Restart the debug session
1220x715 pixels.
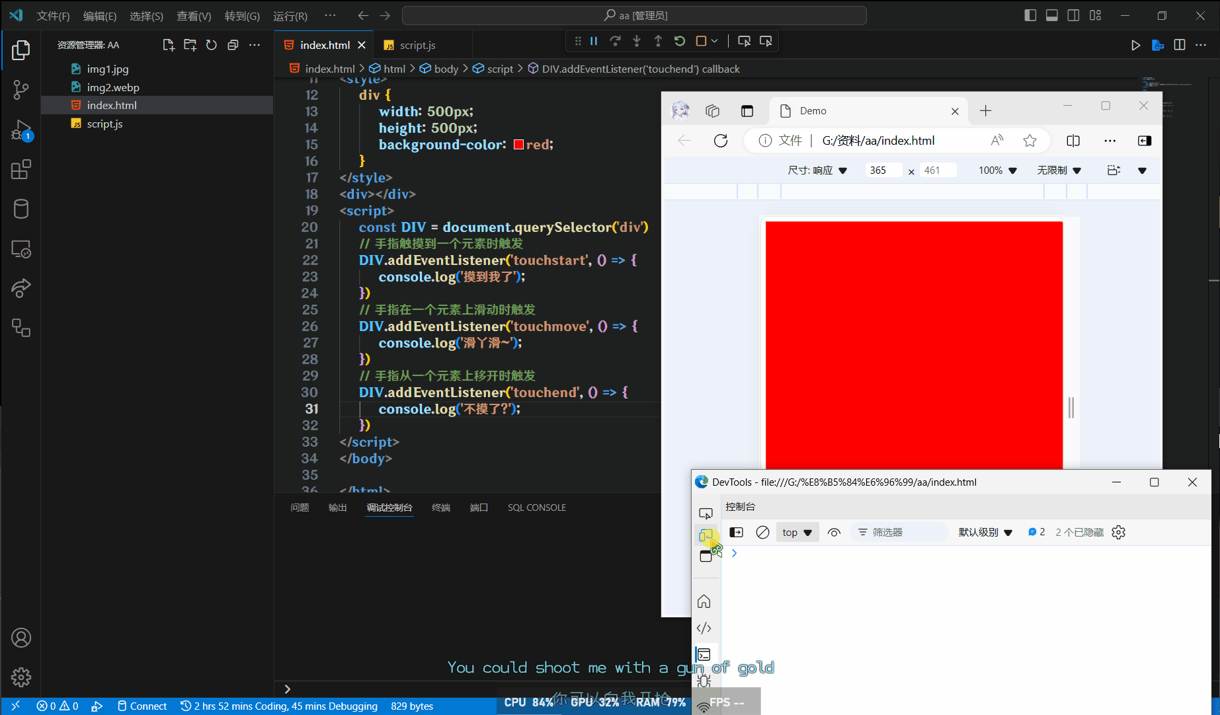point(679,41)
